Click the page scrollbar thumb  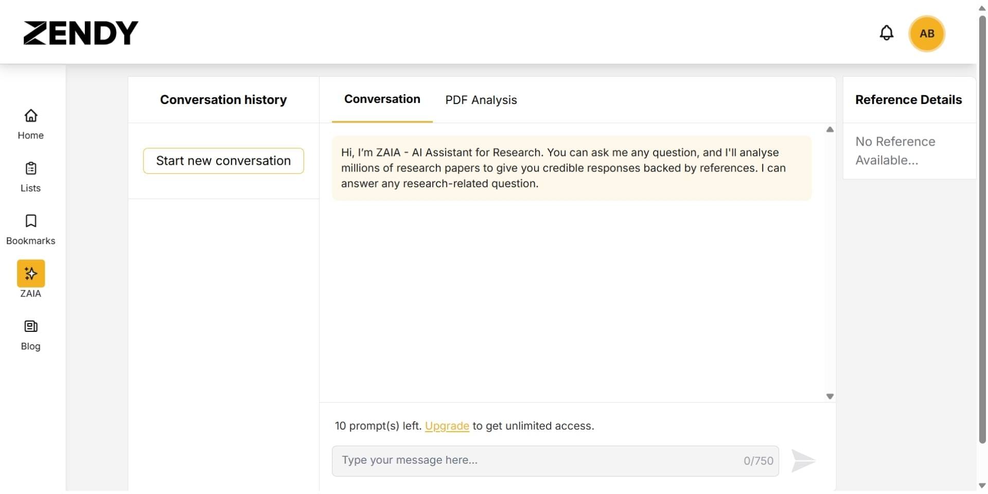[982, 226]
